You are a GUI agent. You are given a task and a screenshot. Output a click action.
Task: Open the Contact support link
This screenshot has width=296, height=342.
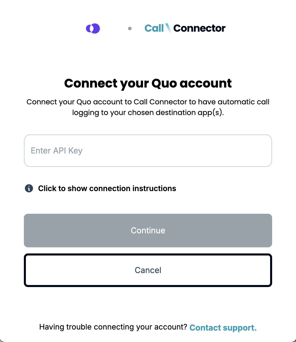223,327
